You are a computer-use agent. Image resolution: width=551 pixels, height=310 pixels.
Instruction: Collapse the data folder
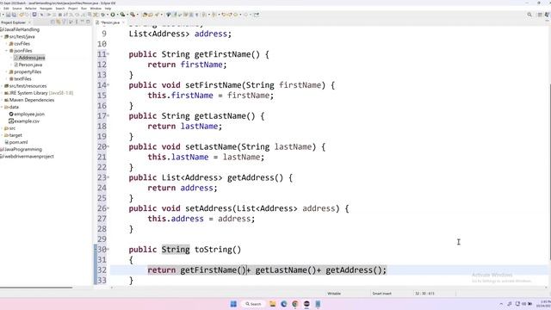2,107
